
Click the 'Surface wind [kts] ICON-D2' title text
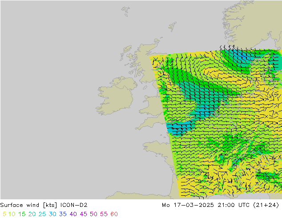tap(44, 205)
